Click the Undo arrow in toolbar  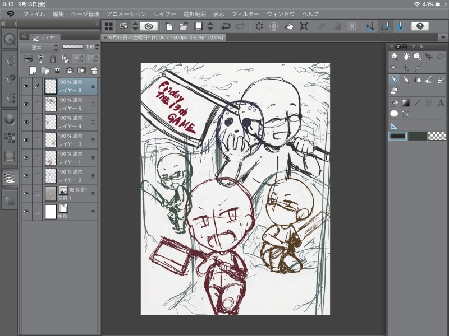[226, 26]
